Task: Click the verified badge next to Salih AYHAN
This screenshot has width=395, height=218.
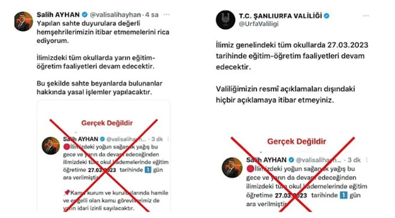Action: pyautogui.click(x=85, y=15)
